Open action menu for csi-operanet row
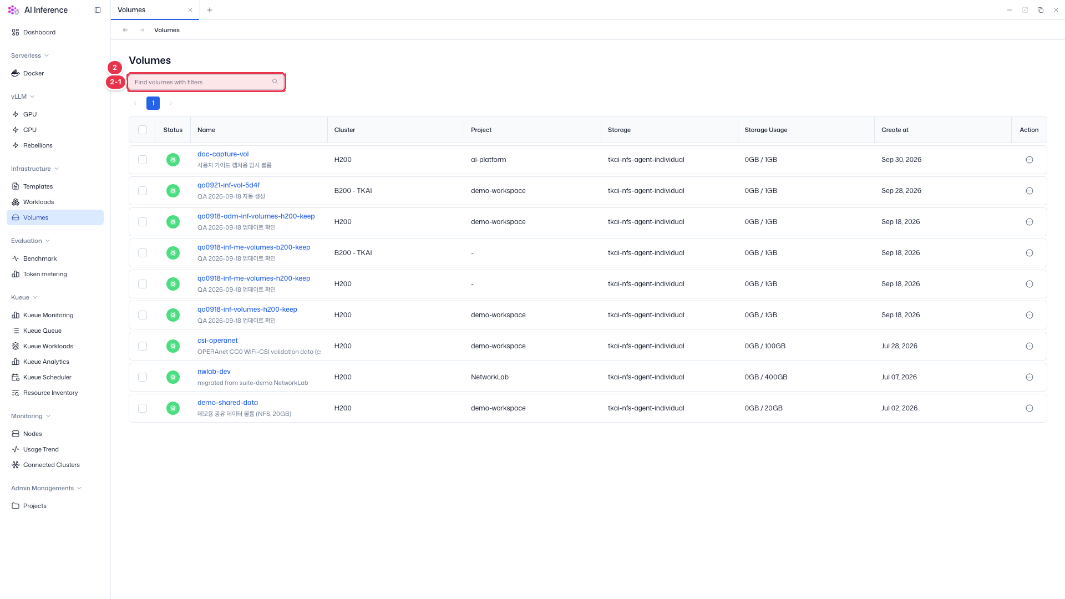1065x599 pixels. (x=1029, y=346)
